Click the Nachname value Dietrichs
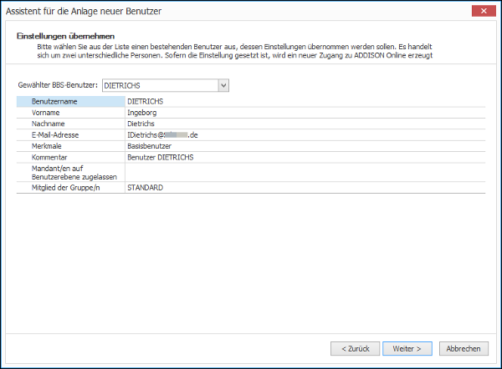The height and width of the screenshot is (369, 502). 141,124
